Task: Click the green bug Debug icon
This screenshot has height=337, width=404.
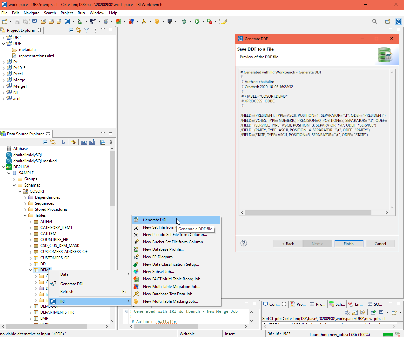Action: click(x=184, y=21)
